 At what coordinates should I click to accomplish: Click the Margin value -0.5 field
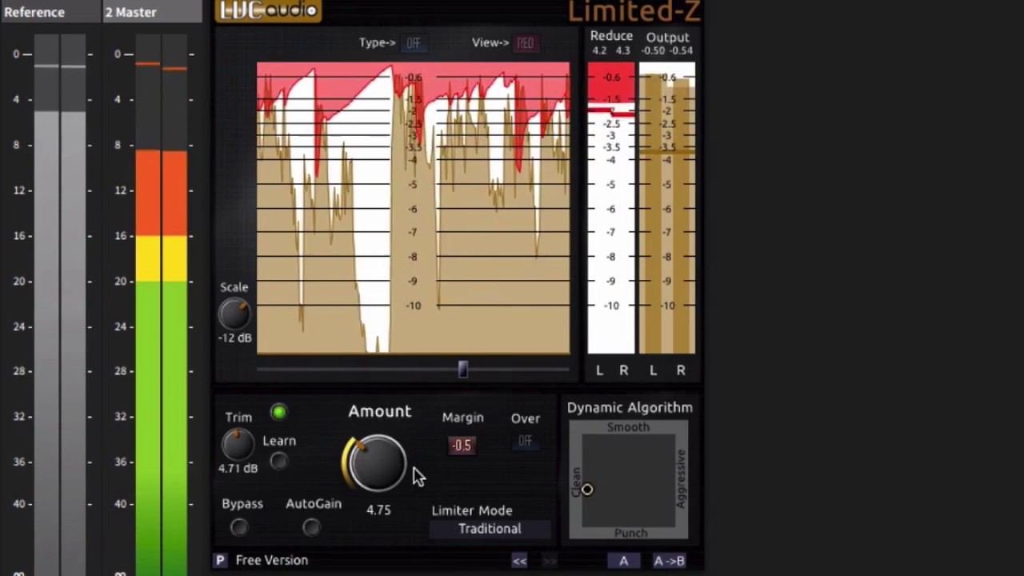pyautogui.click(x=462, y=446)
